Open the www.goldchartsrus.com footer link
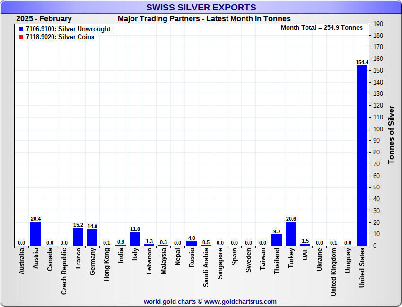Screen dimensions: 402x307 tap(240, 301)
